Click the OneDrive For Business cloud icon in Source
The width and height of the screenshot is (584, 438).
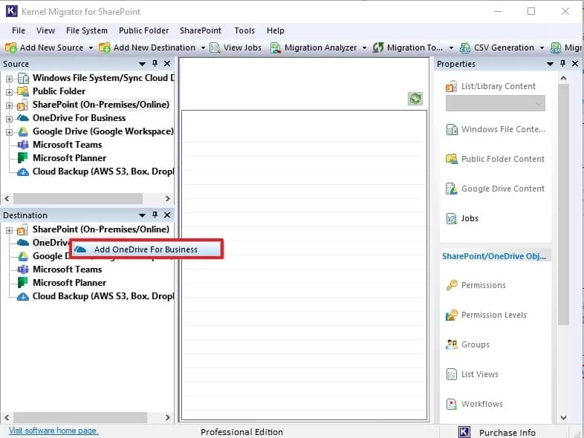[23, 118]
